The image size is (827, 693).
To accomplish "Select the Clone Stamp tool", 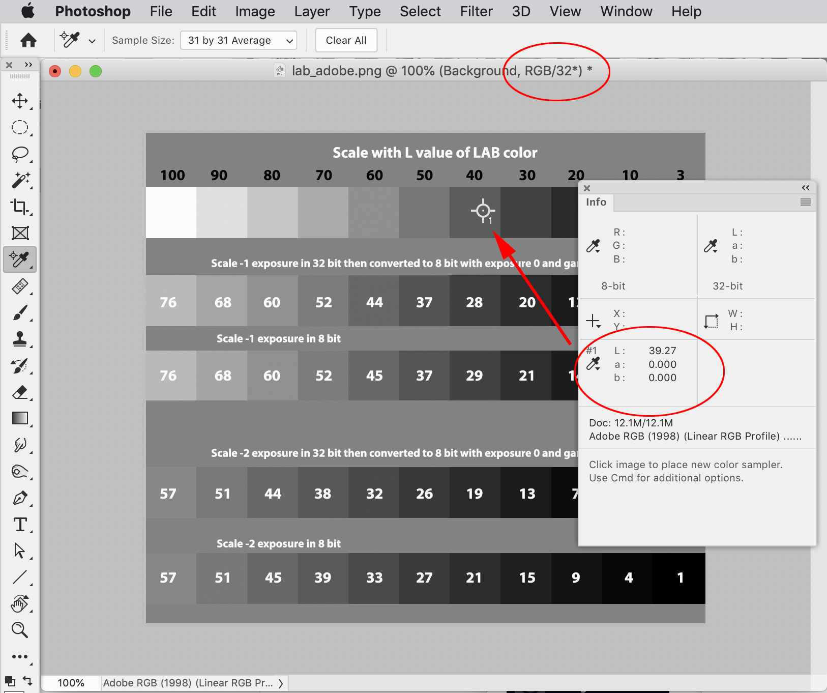I will pyautogui.click(x=20, y=339).
